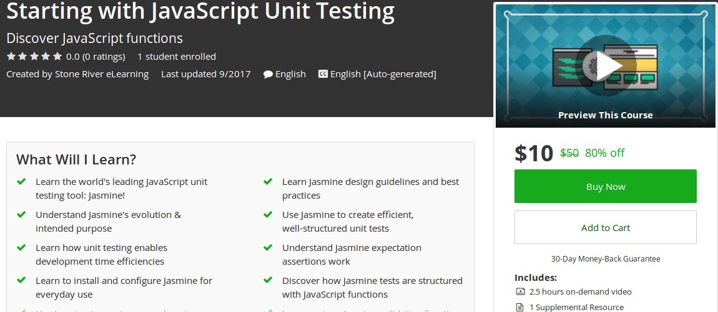Image resolution: width=718 pixels, height=312 pixels.
Task: Click checkmark beside 'Use Jasmine to create efficient'
Action: click(x=268, y=214)
